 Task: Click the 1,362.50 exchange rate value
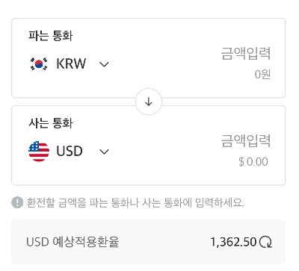tap(233, 242)
